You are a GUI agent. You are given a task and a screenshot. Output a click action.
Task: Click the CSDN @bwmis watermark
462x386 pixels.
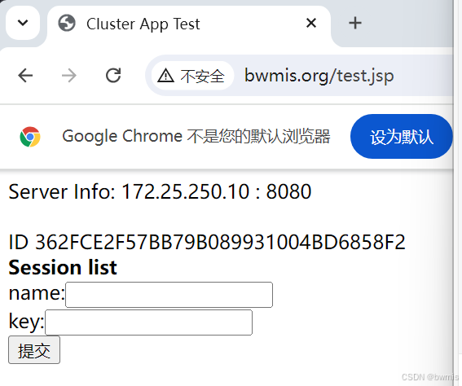click(430, 377)
